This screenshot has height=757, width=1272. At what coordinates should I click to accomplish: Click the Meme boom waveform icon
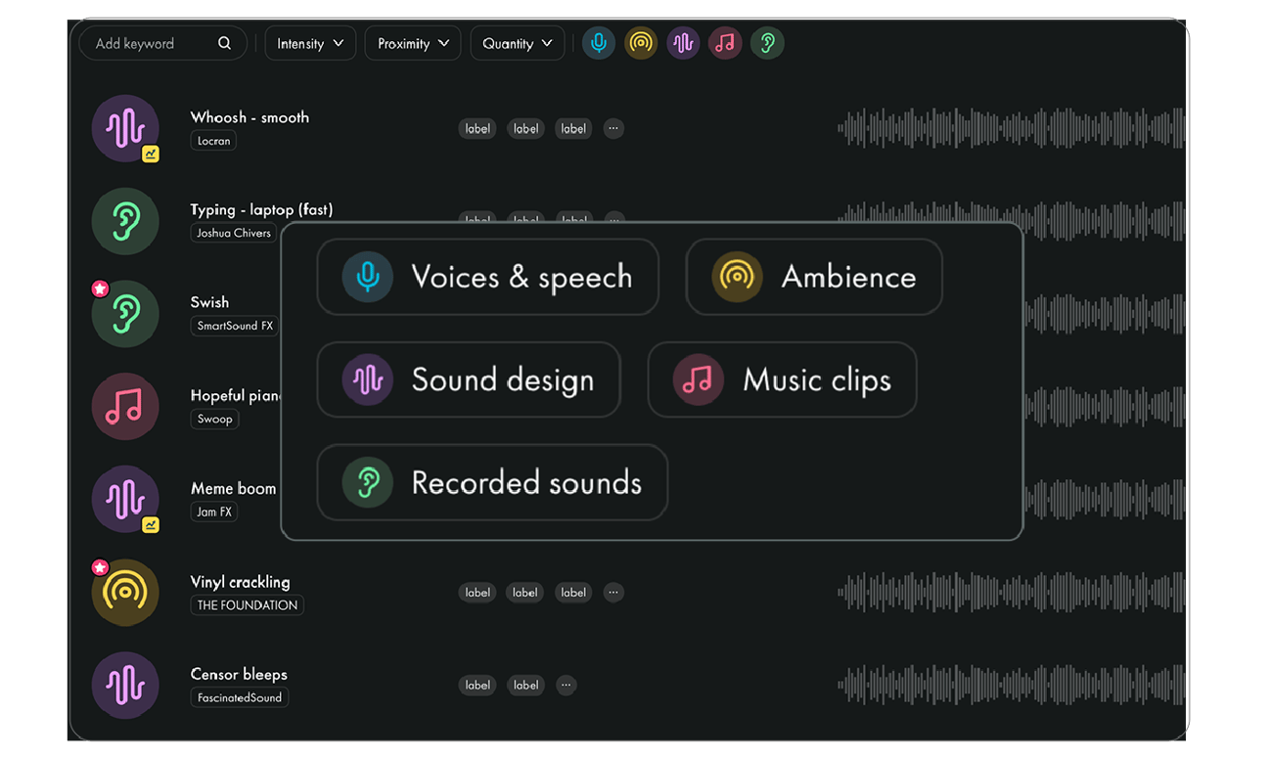[x=125, y=500]
